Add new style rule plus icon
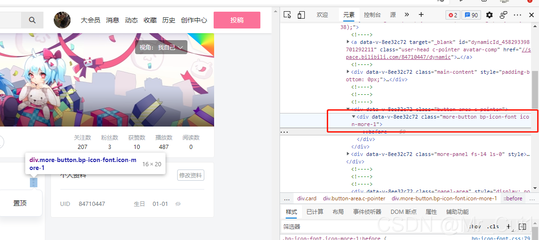This screenshot has width=539, height=240. click(x=509, y=226)
